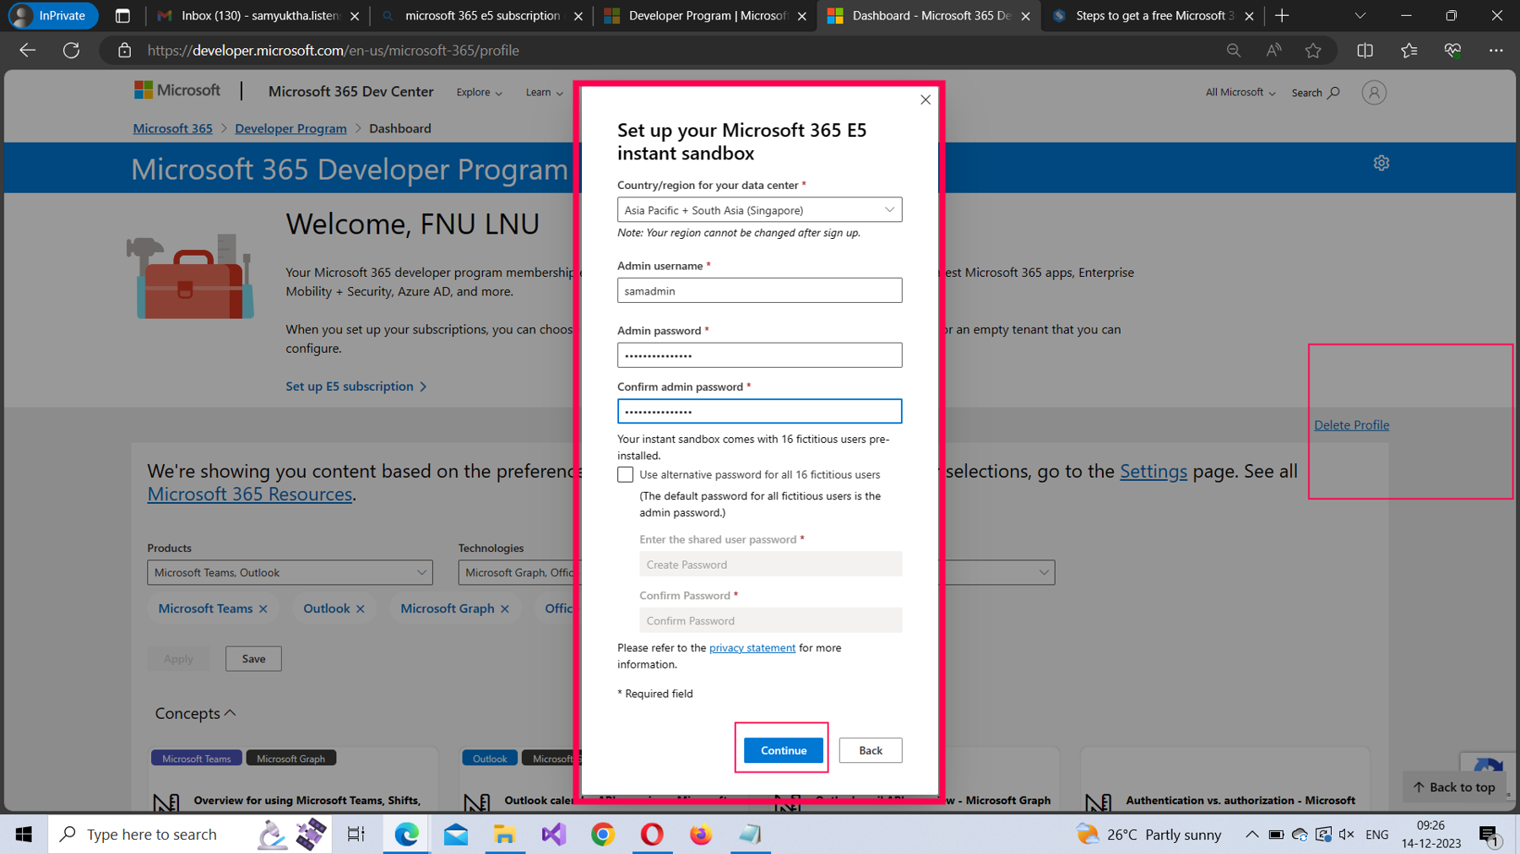This screenshot has width=1520, height=854.
Task: Open Edge settings and more menu
Action: 1496,51
